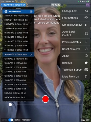Toggle the Selfie + Prompter switch
The width and height of the screenshot is (91, 122).
coord(11,120)
